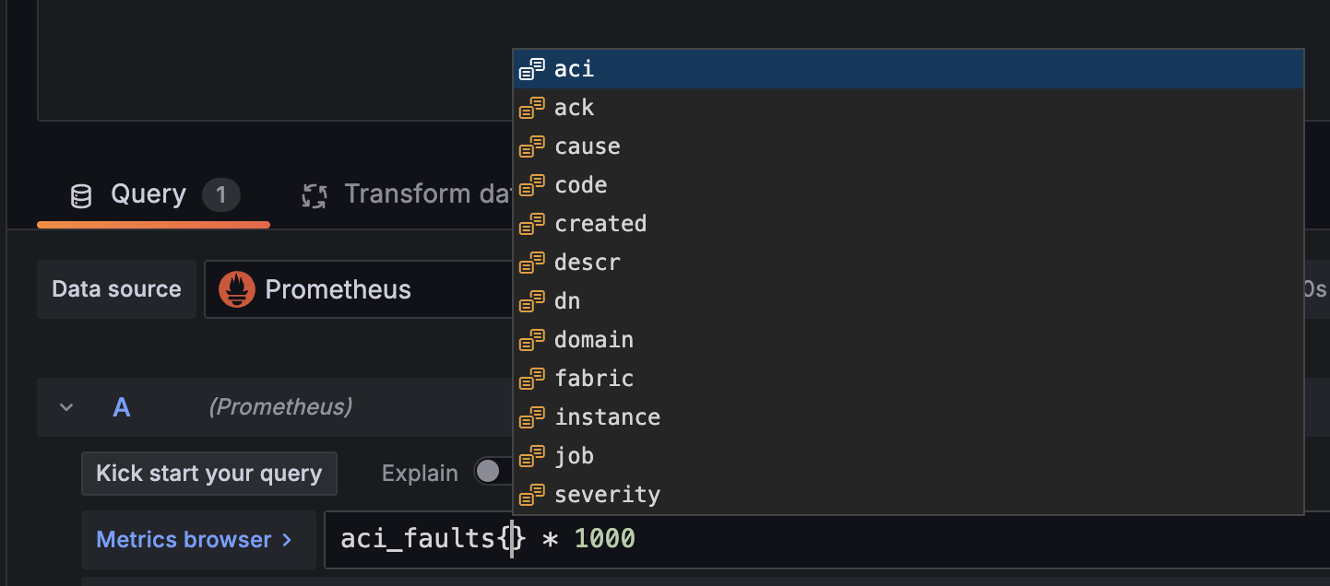This screenshot has width=1330, height=586.
Task: Click the Prometheus flame logo icon
Action: [237, 289]
